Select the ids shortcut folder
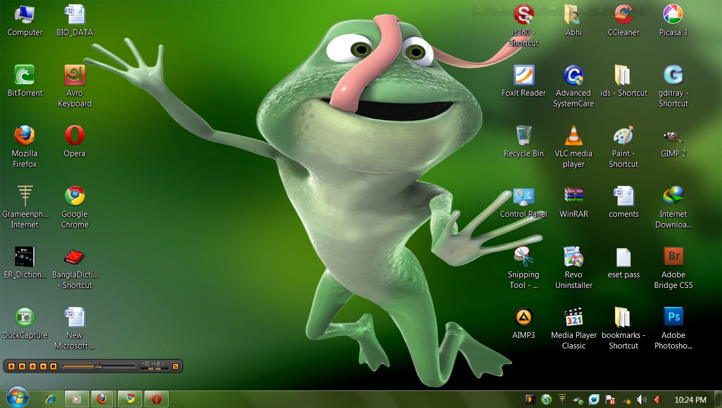Viewport: 722px width, 408px height. tap(623, 81)
